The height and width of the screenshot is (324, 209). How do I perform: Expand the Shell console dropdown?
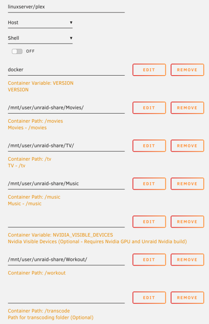40,38
